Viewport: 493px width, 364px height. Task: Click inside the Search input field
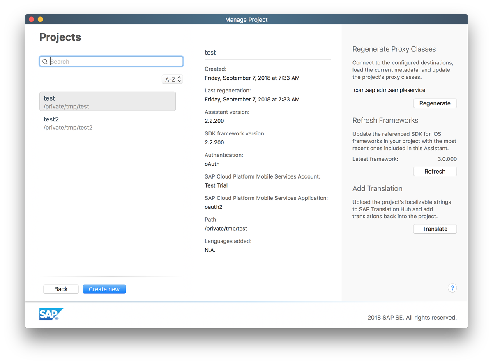click(x=111, y=61)
